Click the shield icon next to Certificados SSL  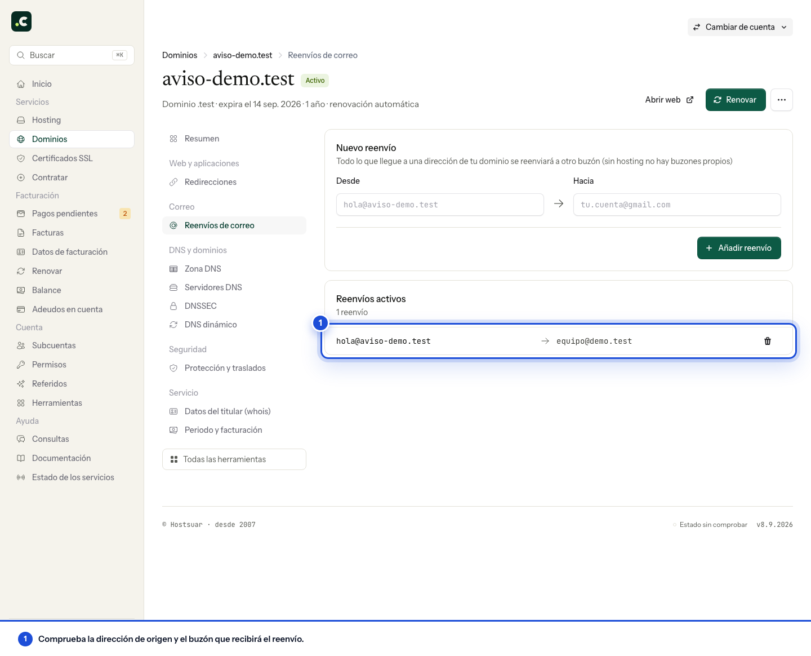21,158
